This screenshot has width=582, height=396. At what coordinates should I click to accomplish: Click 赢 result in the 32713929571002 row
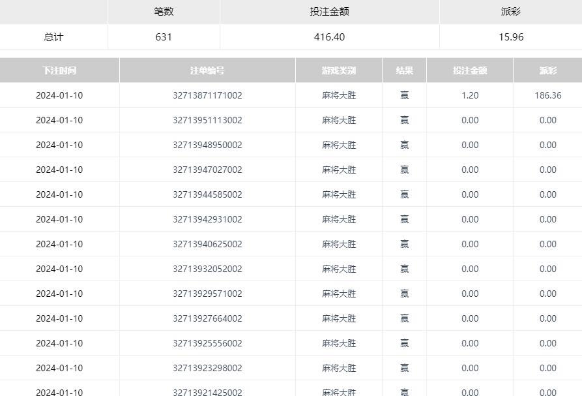tap(405, 294)
